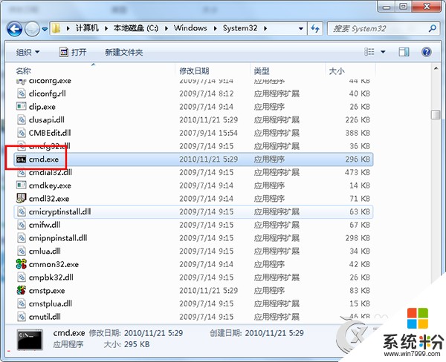Expand the chevron before 计算机 in address bar
Viewport: 446px width, 362px height.
tap(68, 28)
